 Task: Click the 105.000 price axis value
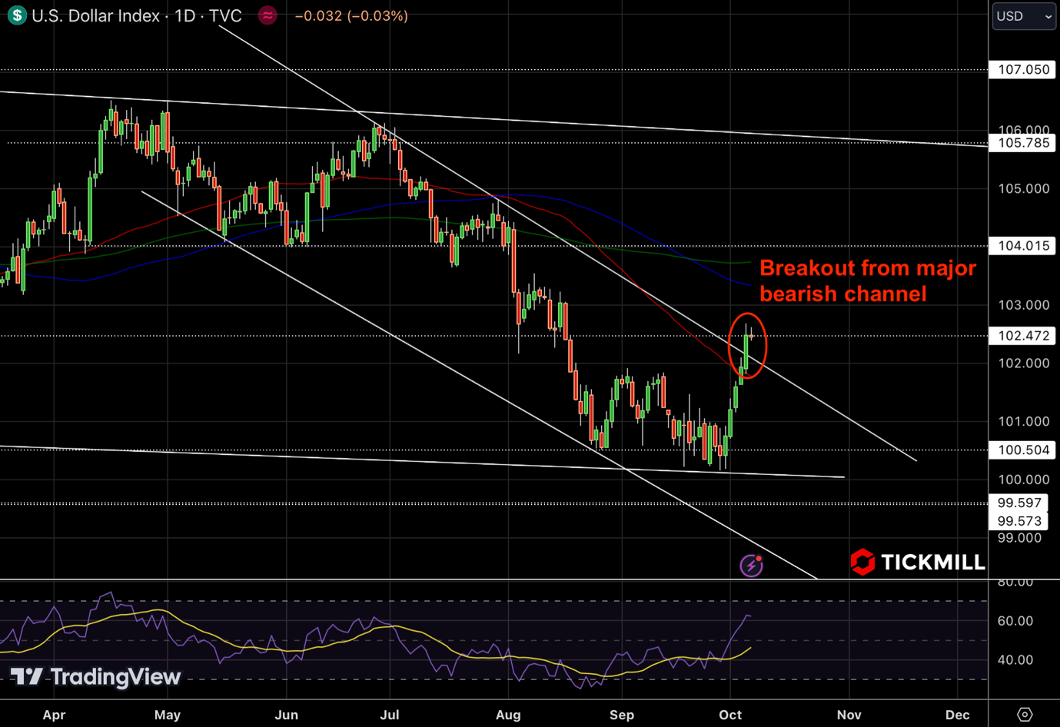click(1023, 189)
